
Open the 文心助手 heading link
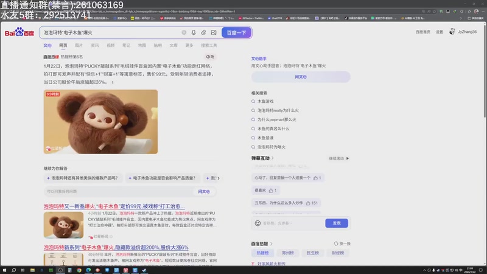pos(259,58)
